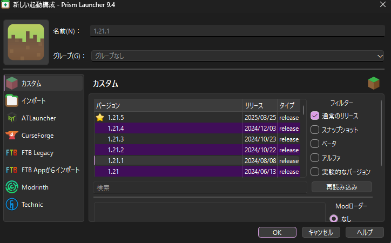Click the star icon beside 1.21.5
Viewport: 391px width, 243px height.
100,117
